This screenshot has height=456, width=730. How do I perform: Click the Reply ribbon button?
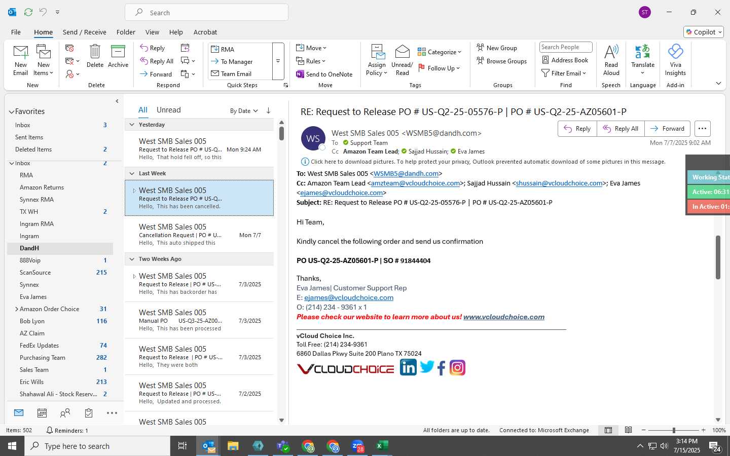coord(153,48)
